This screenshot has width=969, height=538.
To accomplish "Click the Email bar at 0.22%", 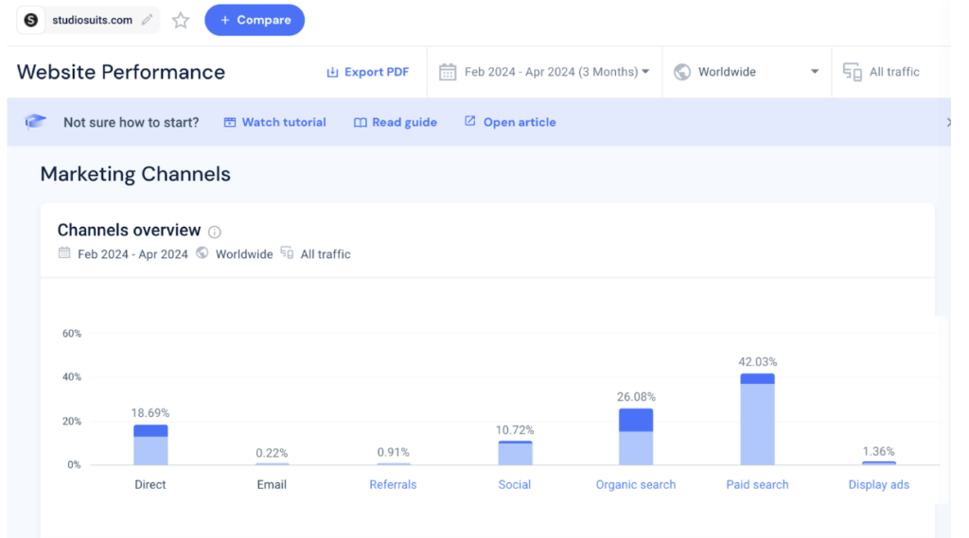I will (272, 464).
